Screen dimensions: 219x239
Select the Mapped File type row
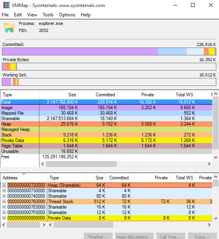click(107, 113)
